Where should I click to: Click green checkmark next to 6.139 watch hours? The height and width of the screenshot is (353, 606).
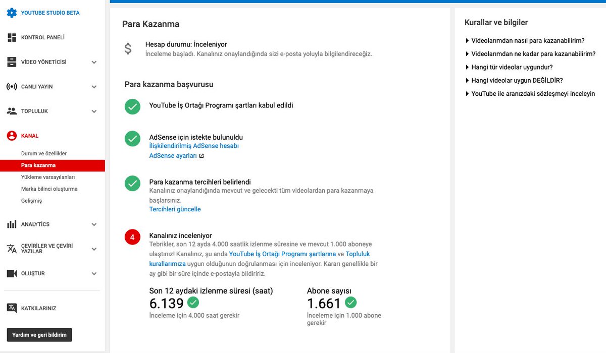(x=193, y=303)
